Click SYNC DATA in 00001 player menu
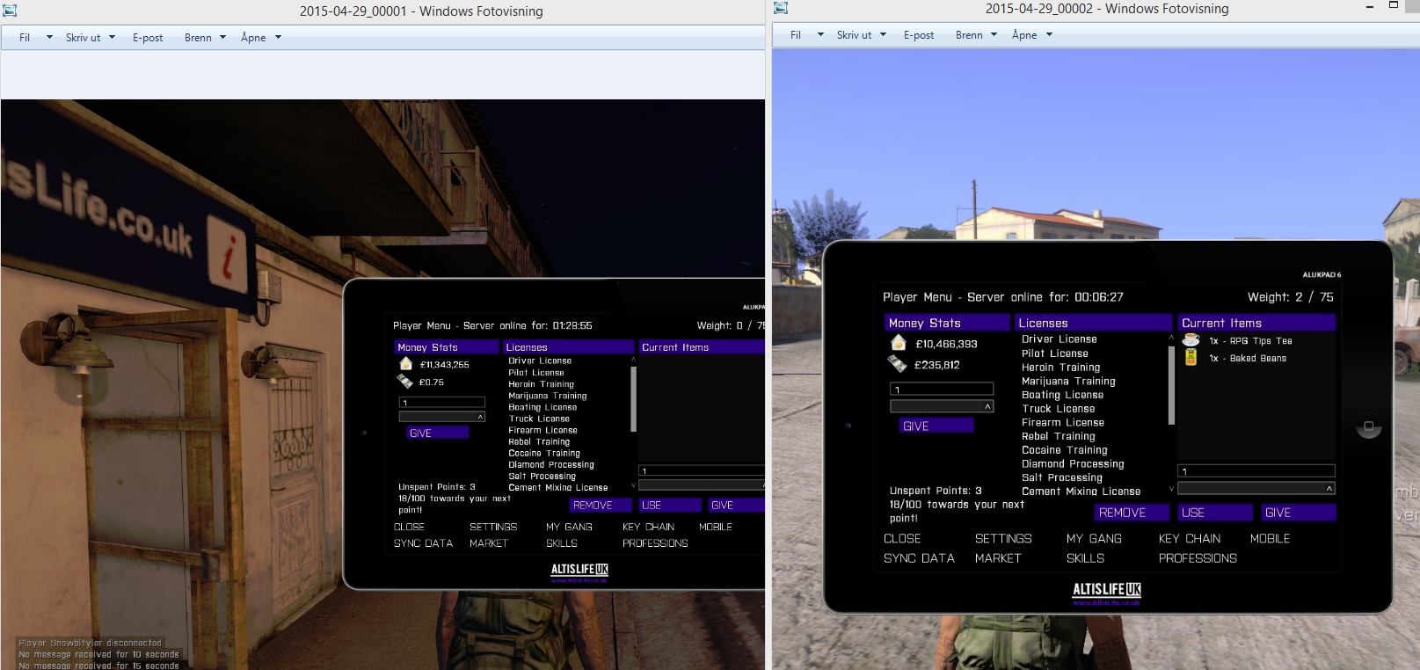Viewport: 1420px width, 670px height. pos(423,543)
